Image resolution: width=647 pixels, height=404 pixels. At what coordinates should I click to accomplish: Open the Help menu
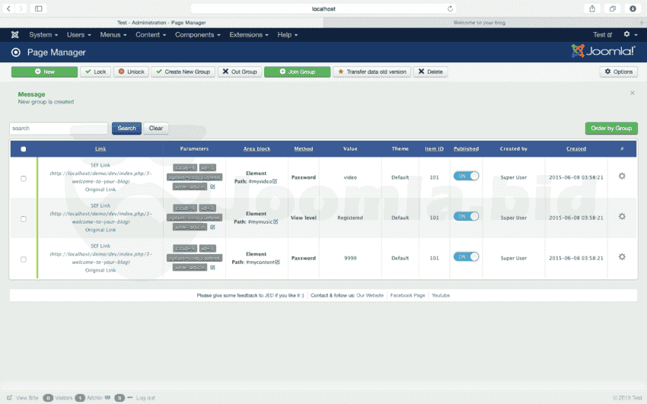pos(287,35)
